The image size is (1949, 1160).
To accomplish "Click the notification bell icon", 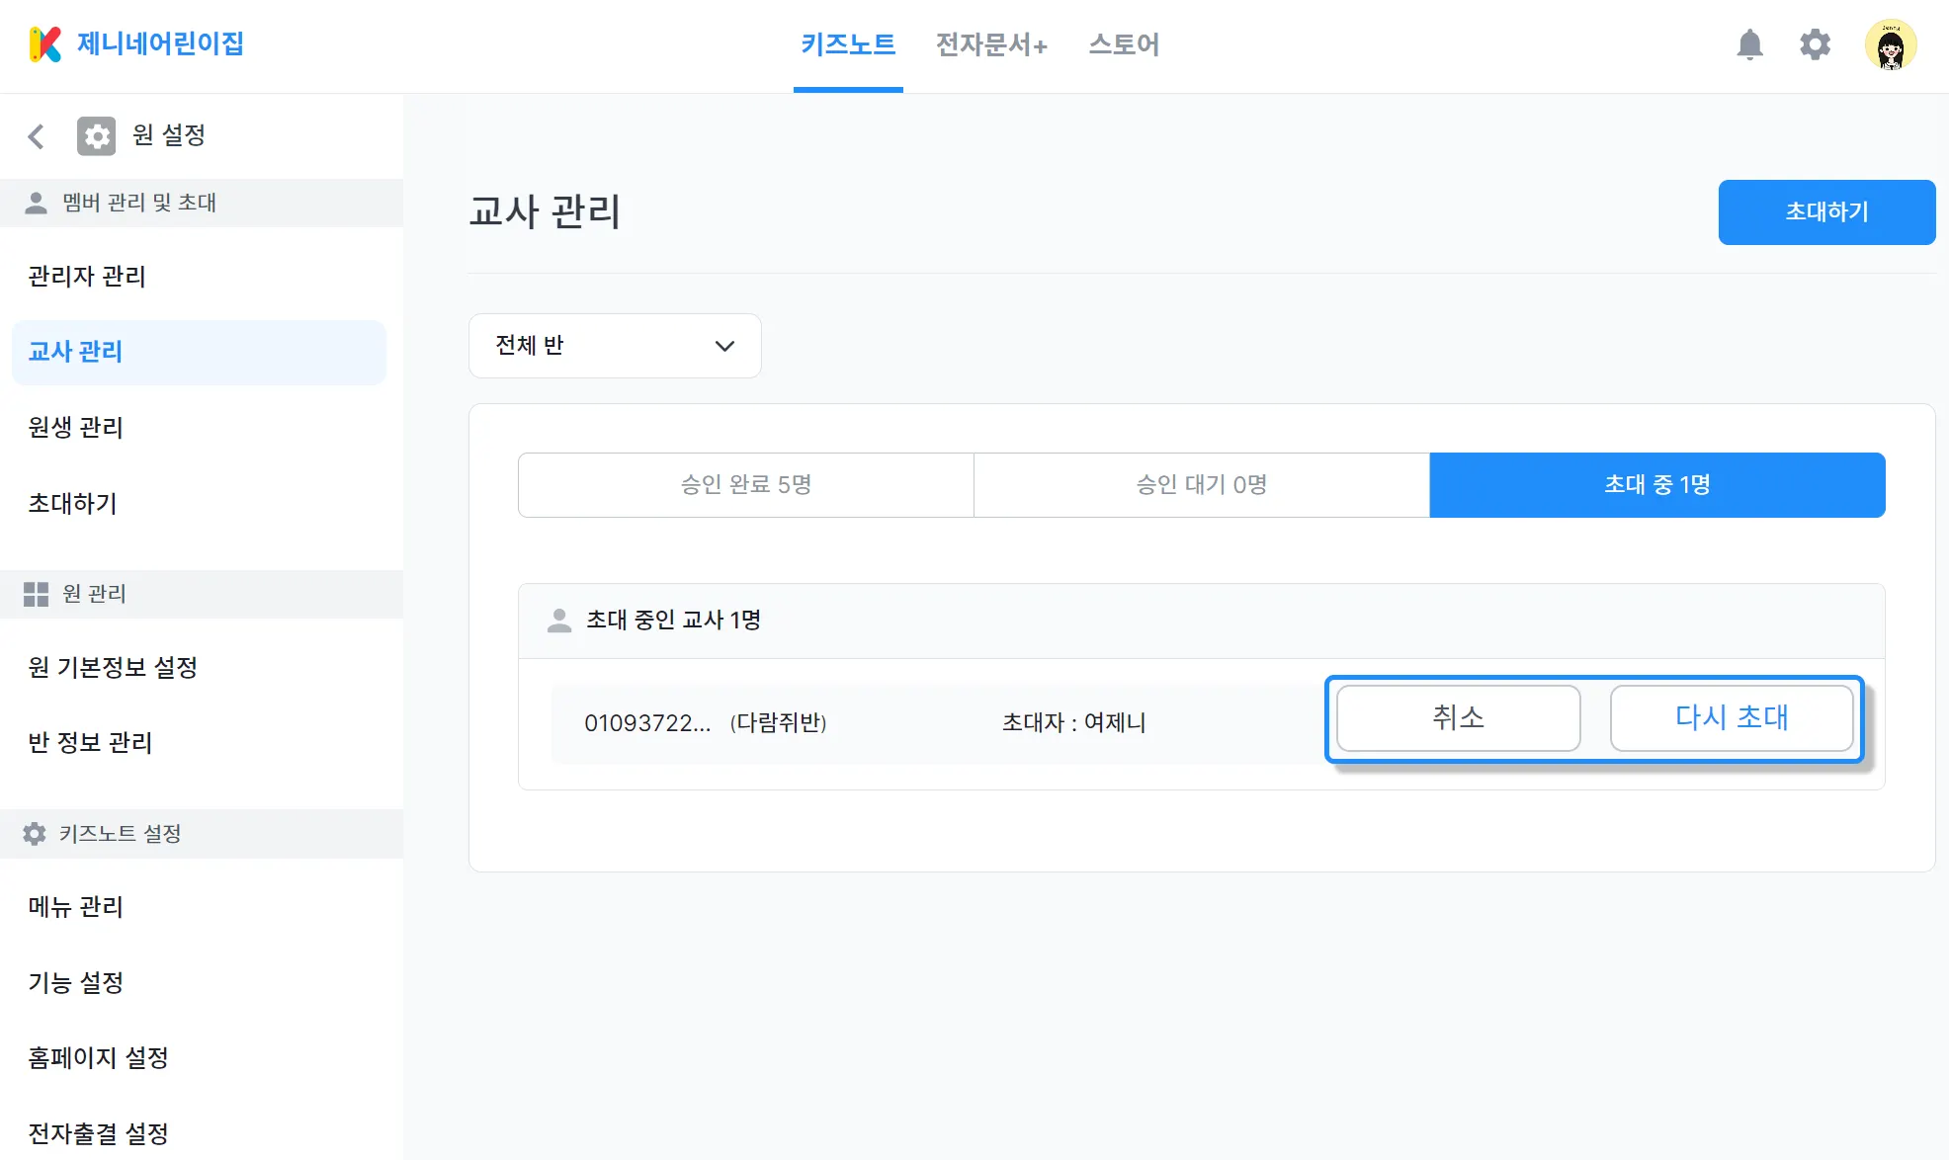I will tap(1749, 44).
